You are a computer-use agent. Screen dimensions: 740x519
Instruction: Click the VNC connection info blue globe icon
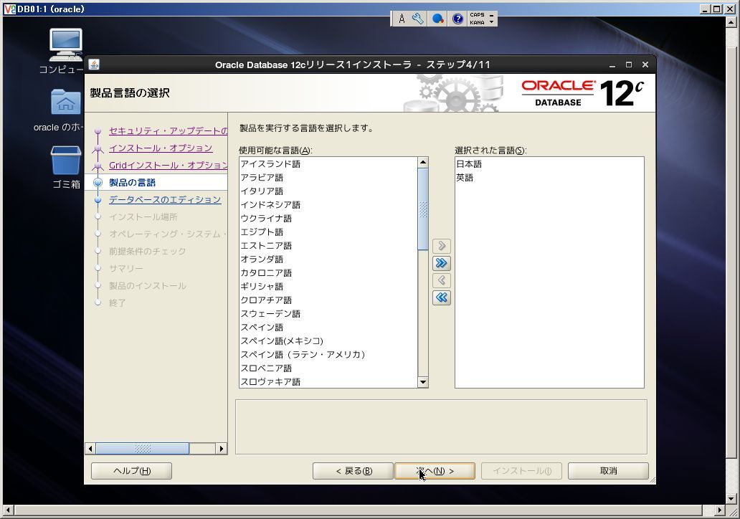click(437, 19)
